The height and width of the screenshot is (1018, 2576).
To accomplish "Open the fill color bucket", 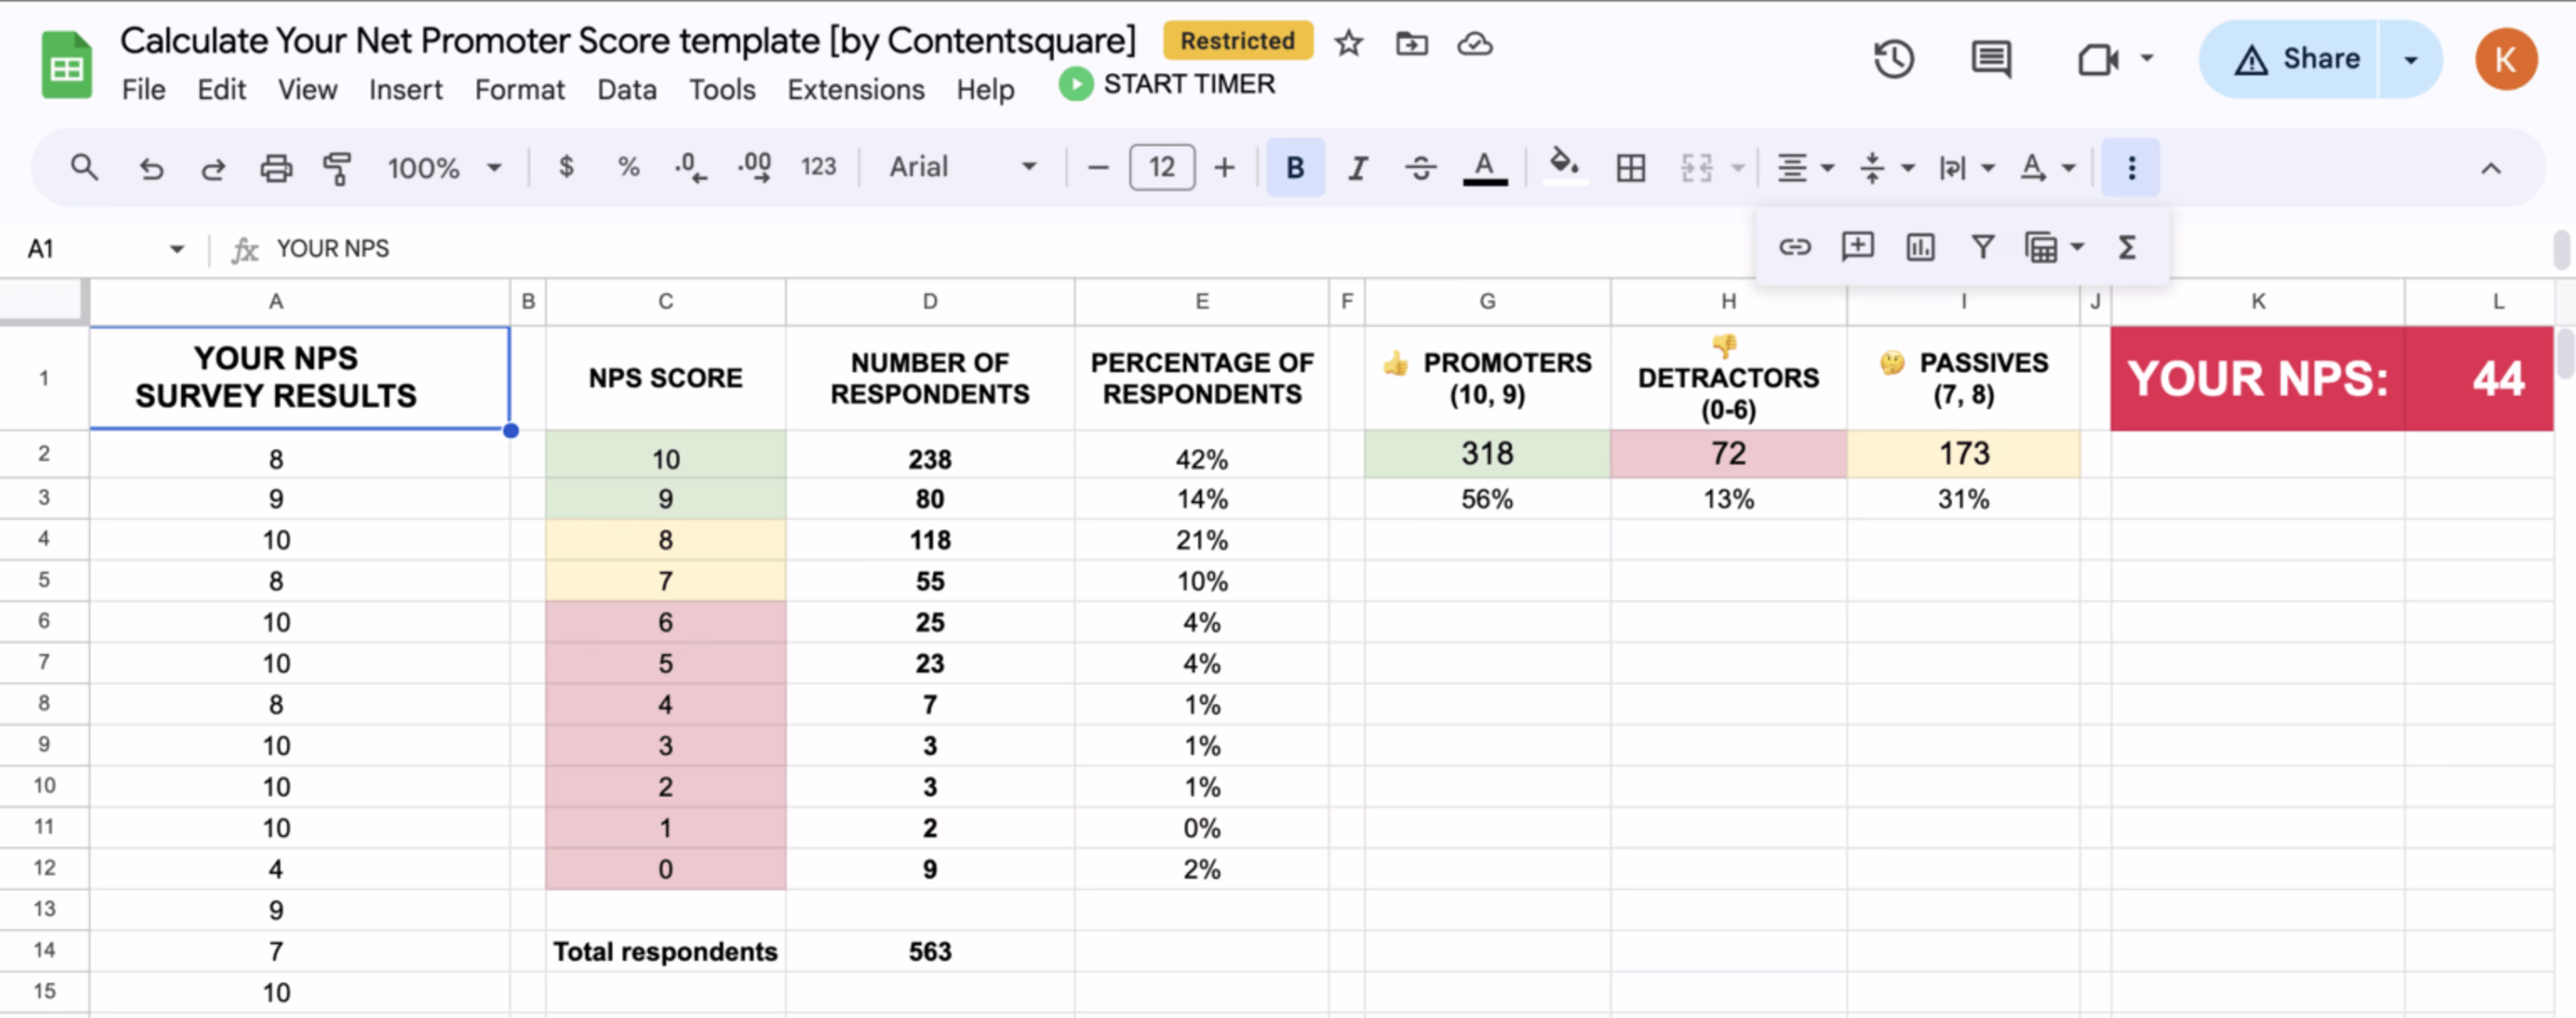I will click(x=1564, y=165).
